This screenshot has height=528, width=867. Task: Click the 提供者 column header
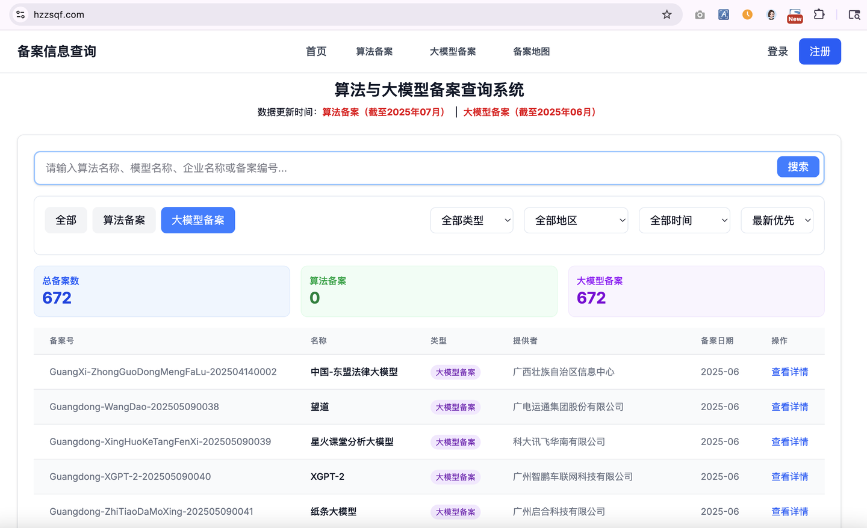[x=525, y=340]
